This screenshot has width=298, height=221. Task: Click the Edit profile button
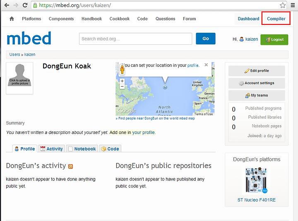click(257, 71)
